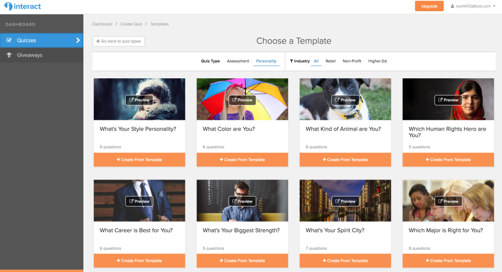
Task: Filter industry by Retail
Action: (x=330, y=61)
